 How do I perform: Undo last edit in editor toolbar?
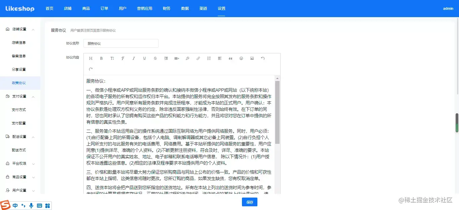[263, 58]
